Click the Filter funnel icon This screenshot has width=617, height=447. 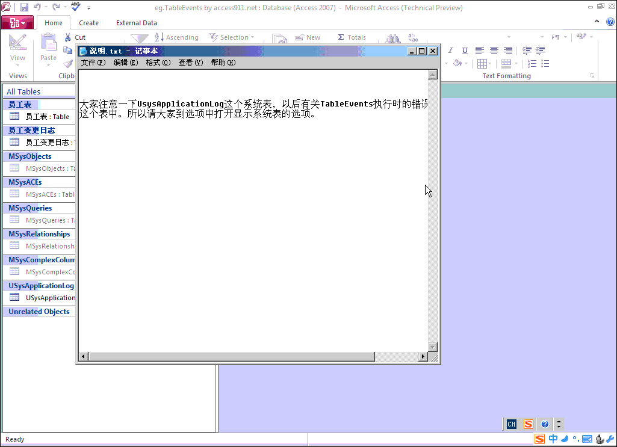pyautogui.click(x=139, y=38)
